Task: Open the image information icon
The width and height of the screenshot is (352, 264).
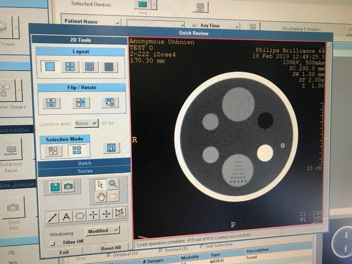Action: pyautogui.click(x=111, y=148)
